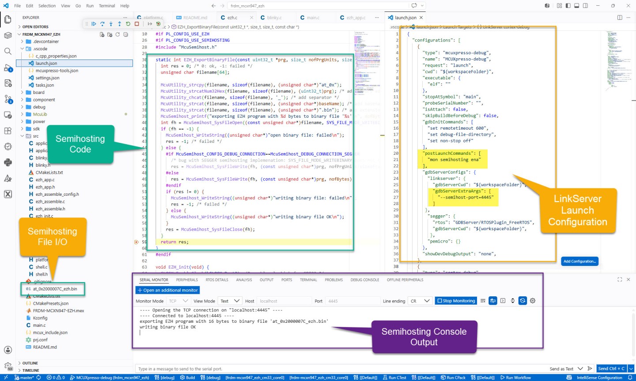Open the Run and Debug view
Viewport: 636px width, 381px height.
8,67
